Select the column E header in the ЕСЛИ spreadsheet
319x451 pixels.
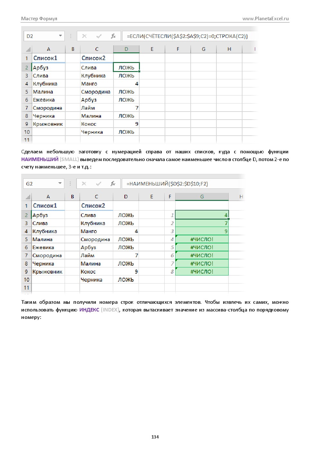pos(152,49)
